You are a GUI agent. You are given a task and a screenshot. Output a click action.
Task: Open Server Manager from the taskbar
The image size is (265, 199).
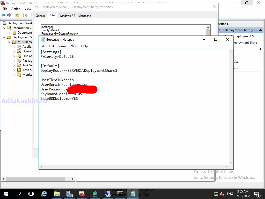point(69,194)
